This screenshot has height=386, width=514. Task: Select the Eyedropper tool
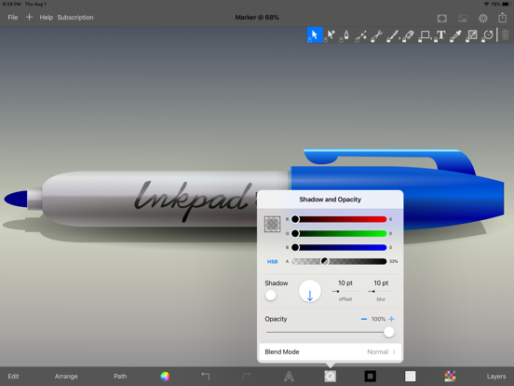tap(455, 35)
